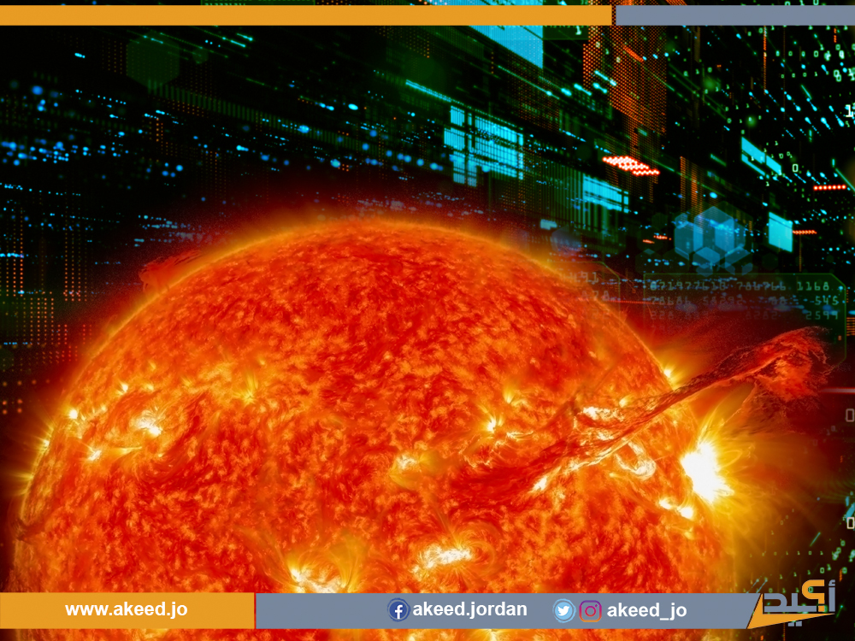Select the glowing red oval grid graphic
The width and height of the screenshot is (855, 641).
click(x=631, y=165)
